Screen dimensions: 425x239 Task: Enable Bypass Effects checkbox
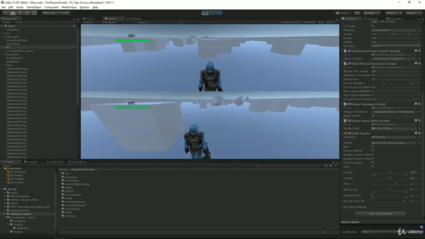[373, 151]
